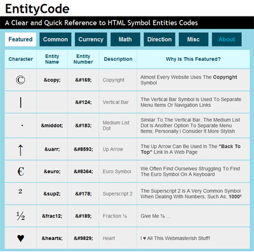Click the Vertical Bar description

point(116,102)
